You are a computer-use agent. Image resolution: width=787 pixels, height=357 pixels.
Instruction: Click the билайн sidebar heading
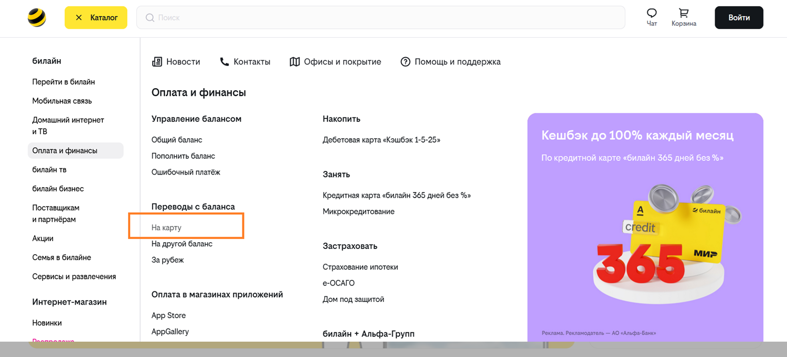coord(47,61)
